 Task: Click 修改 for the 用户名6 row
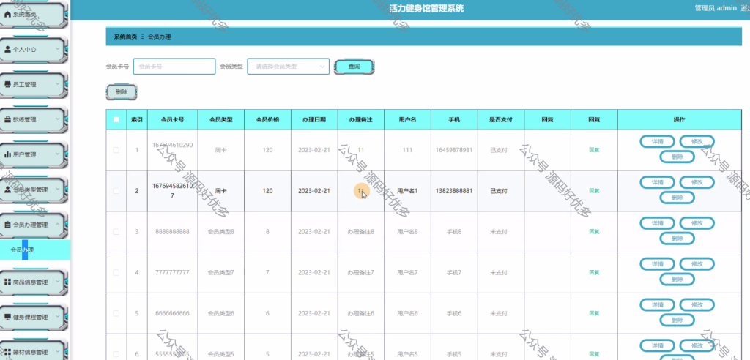click(697, 304)
